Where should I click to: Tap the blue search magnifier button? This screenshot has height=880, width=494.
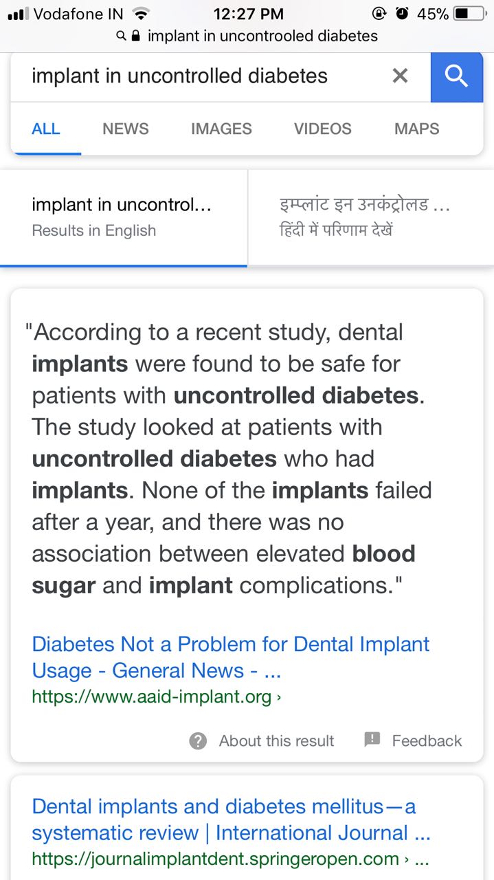[456, 76]
